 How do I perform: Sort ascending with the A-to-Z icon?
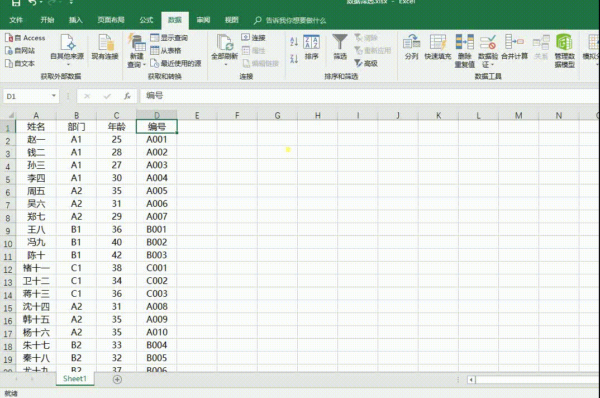point(294,42)
